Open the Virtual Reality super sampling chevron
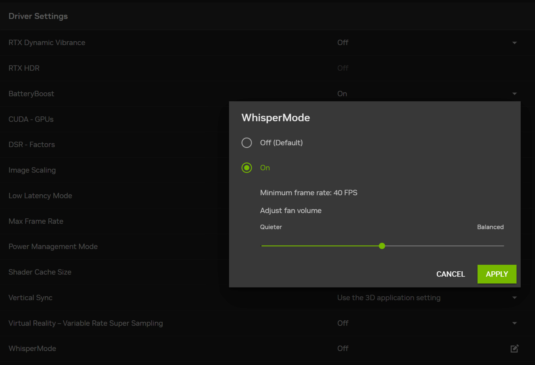This screenshot has height=365, width=535. (515, 323)
